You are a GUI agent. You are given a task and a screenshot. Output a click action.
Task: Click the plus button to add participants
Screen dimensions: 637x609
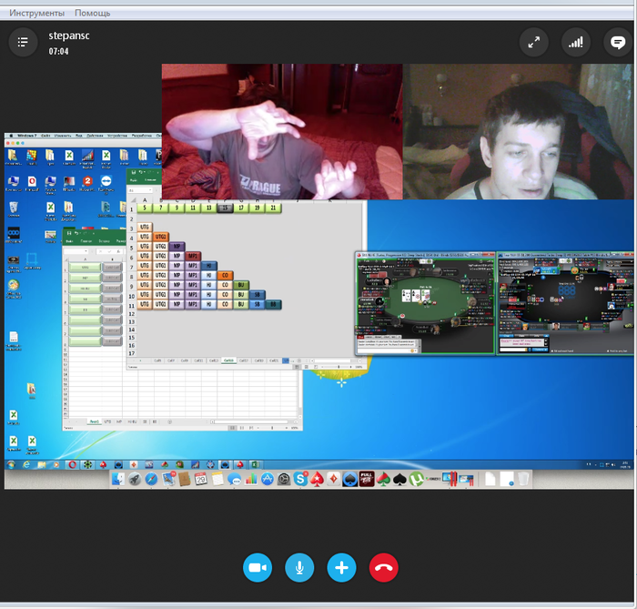tap(341, 567)
